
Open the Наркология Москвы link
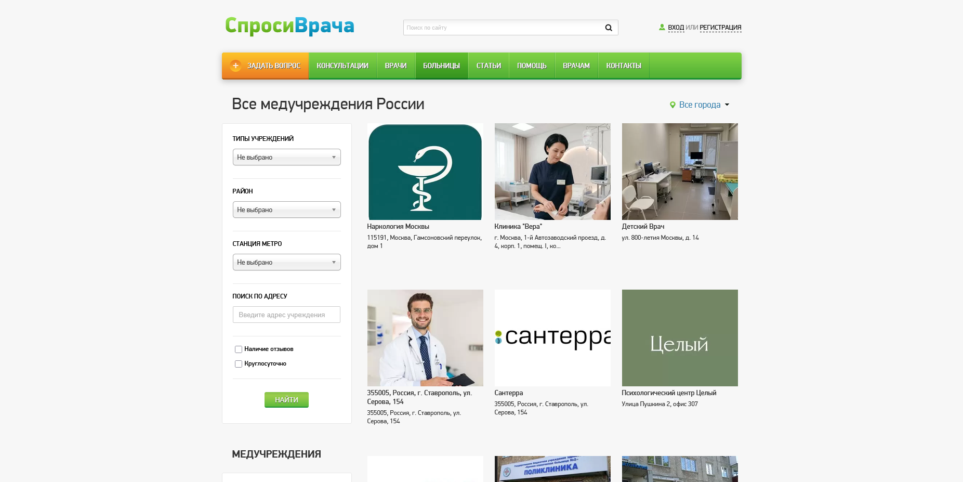[398, 227]
